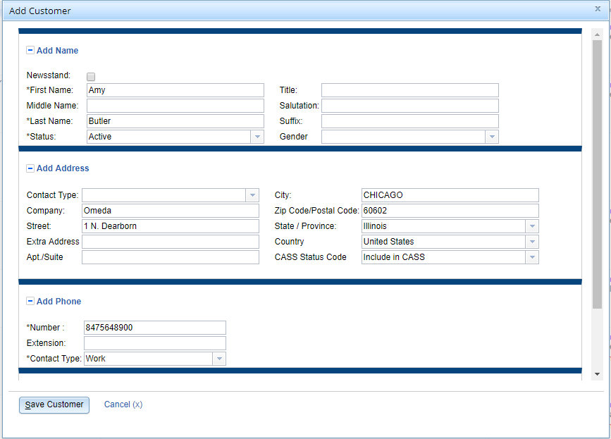Expand the CASS Status Code dropdown

(x=532, y=257)
